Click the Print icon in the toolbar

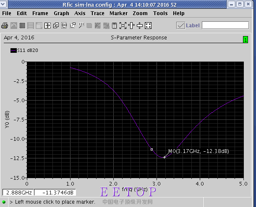tap(5, 26)
